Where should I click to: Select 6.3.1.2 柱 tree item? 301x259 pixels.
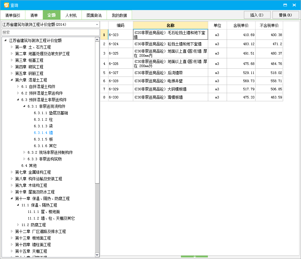point(43,119)
